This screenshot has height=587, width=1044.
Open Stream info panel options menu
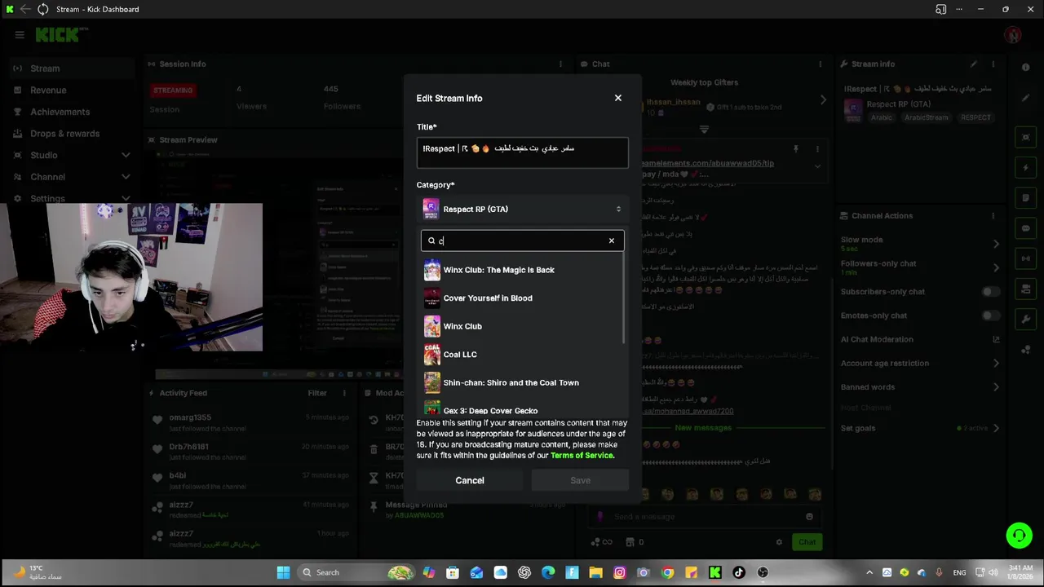993,64
